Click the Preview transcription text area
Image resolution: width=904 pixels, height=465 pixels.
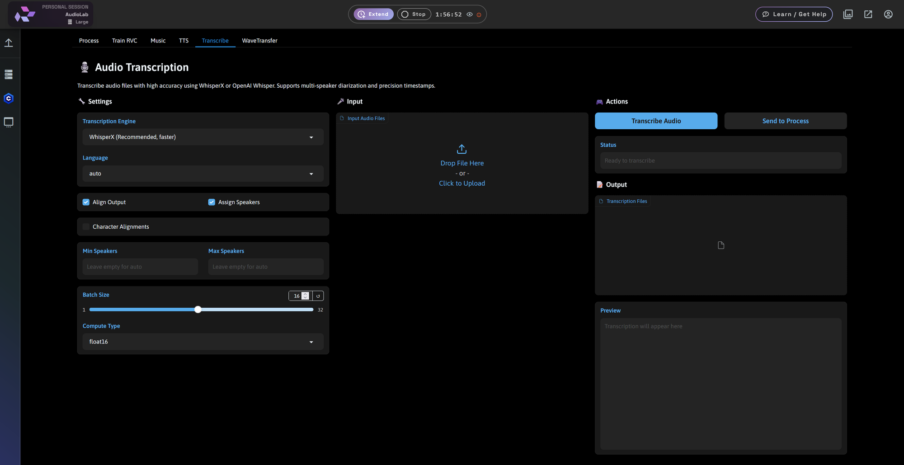pos(720,384)
